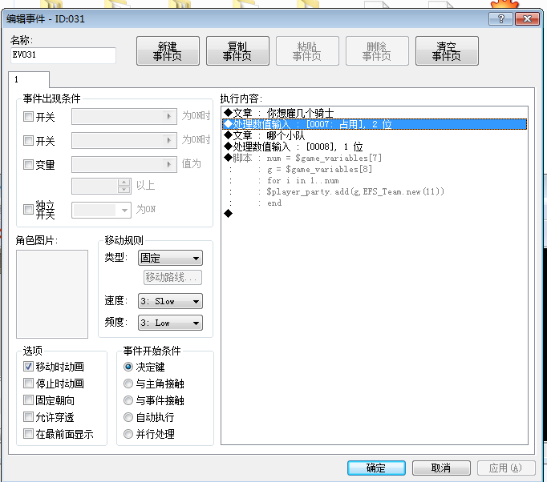Check the 允许穿透 option
The image size is (547, 482).
pyautogui.click(x=28, y=416)
